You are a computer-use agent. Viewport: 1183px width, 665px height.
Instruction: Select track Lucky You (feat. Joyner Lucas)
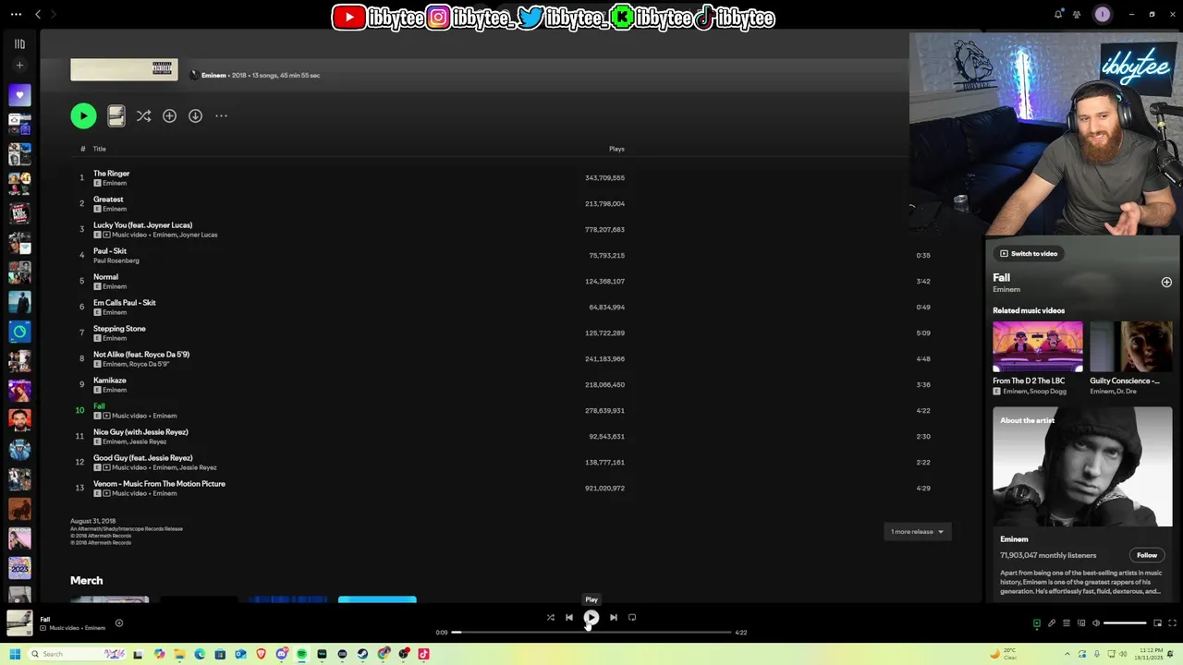click(142, 225)
